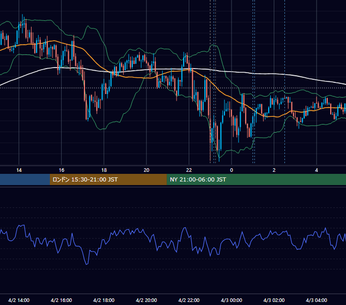
Task: Click the 4 hour axis label
Action: (316, 170)
